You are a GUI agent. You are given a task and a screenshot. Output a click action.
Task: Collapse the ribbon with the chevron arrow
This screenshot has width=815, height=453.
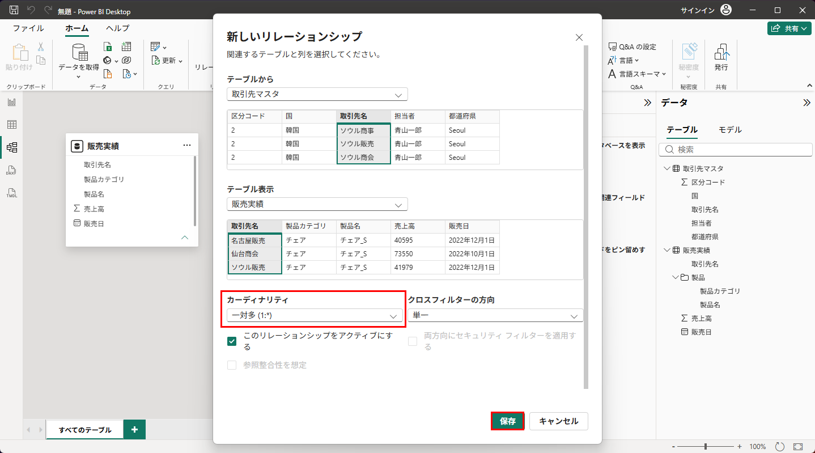click(809, 86)
